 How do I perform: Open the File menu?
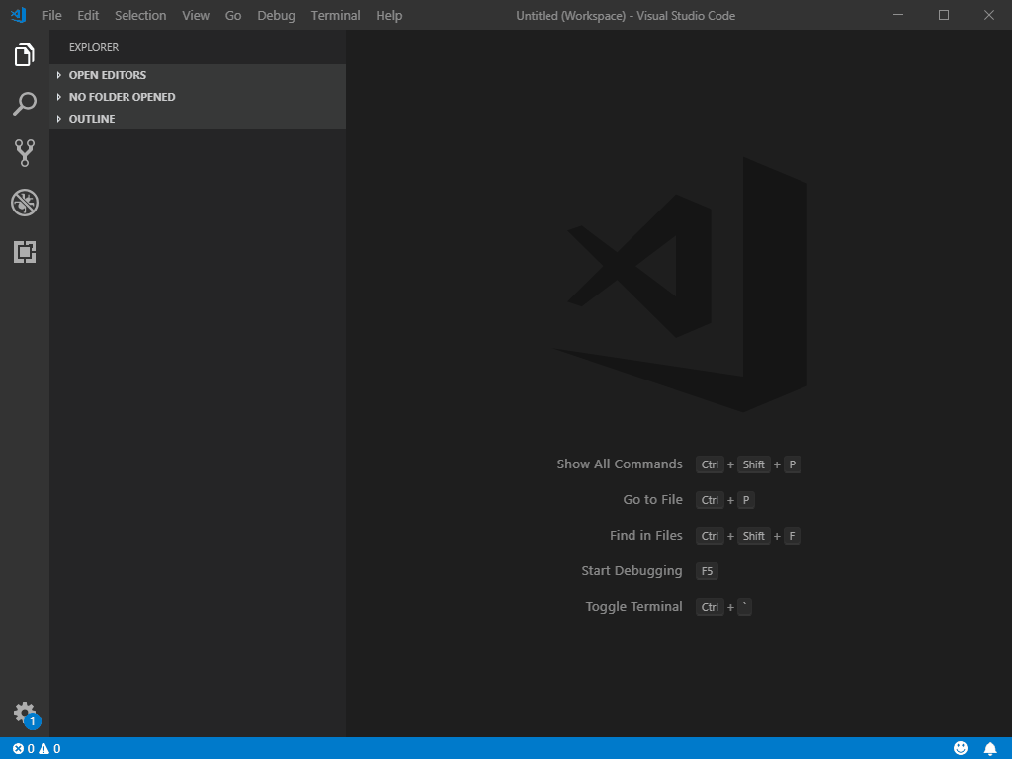[x=52, y=15]
